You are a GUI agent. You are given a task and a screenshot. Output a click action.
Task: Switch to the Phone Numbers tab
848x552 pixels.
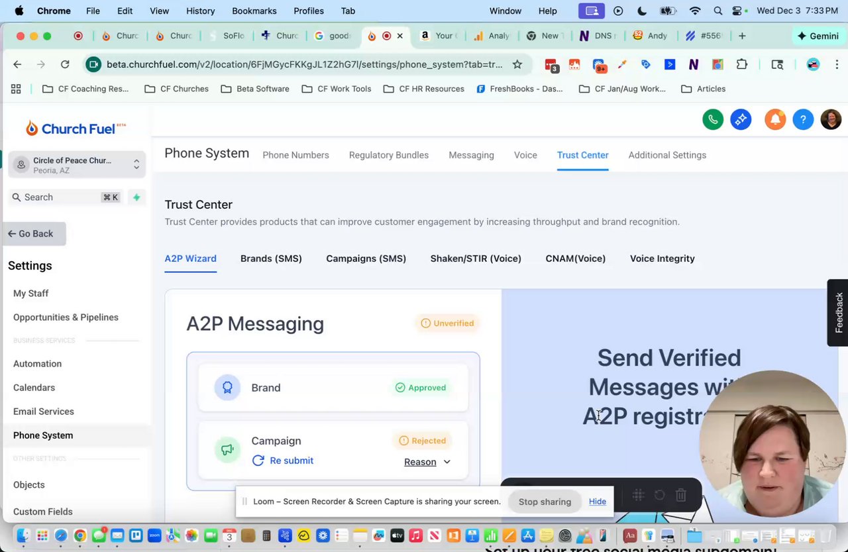point(295,155)
